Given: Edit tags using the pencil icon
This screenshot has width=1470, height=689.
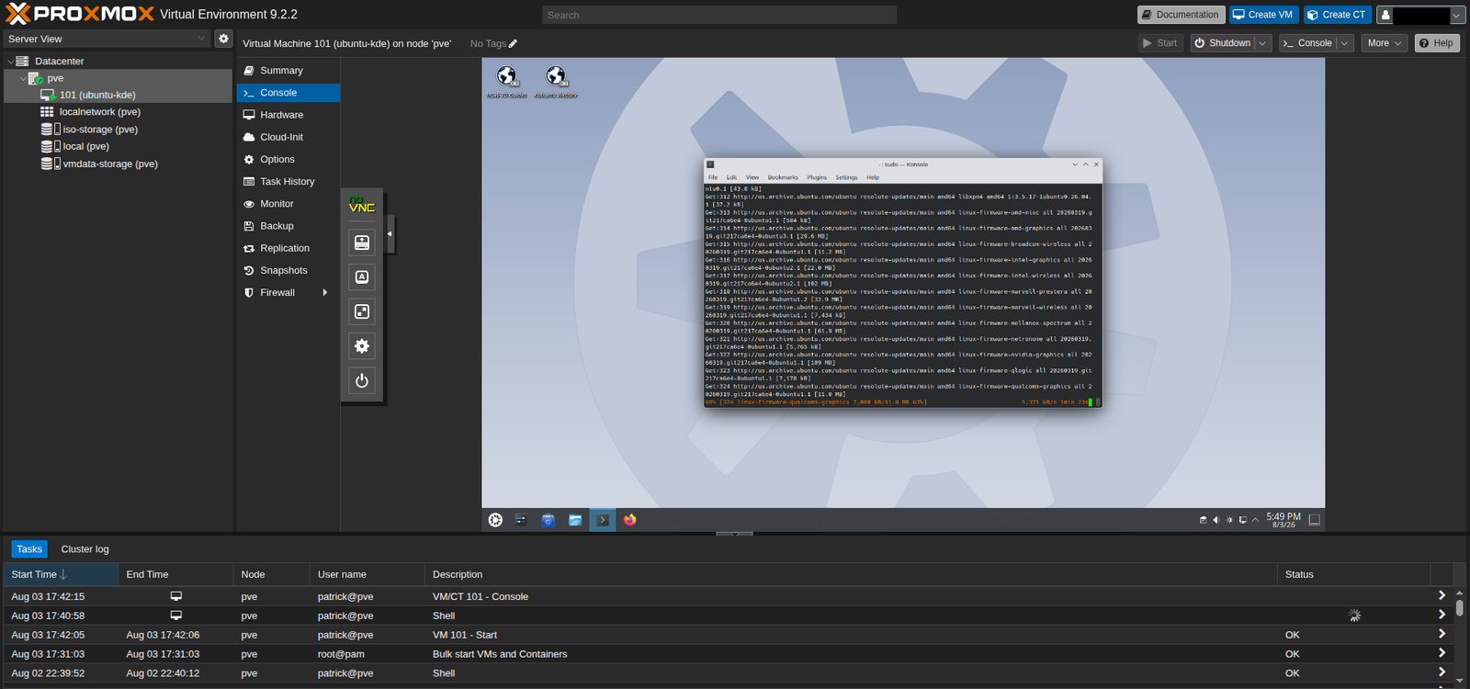Looking at the screenshot, I should tap(513, 43).
